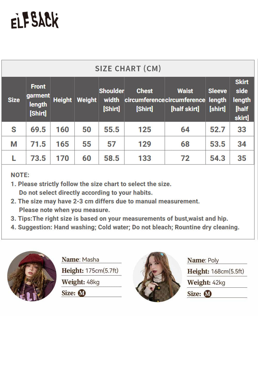Click the Weight column header
This screenshot has height=387, width=258.
(87, 100)
